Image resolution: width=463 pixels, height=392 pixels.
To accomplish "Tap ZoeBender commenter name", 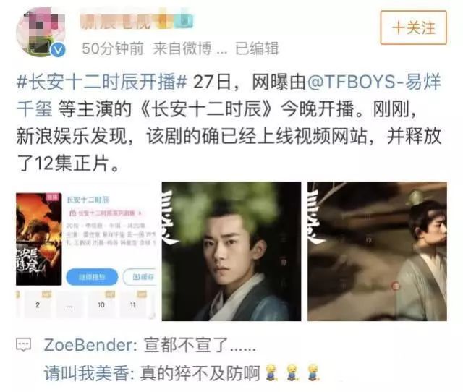I will [88, 345].
